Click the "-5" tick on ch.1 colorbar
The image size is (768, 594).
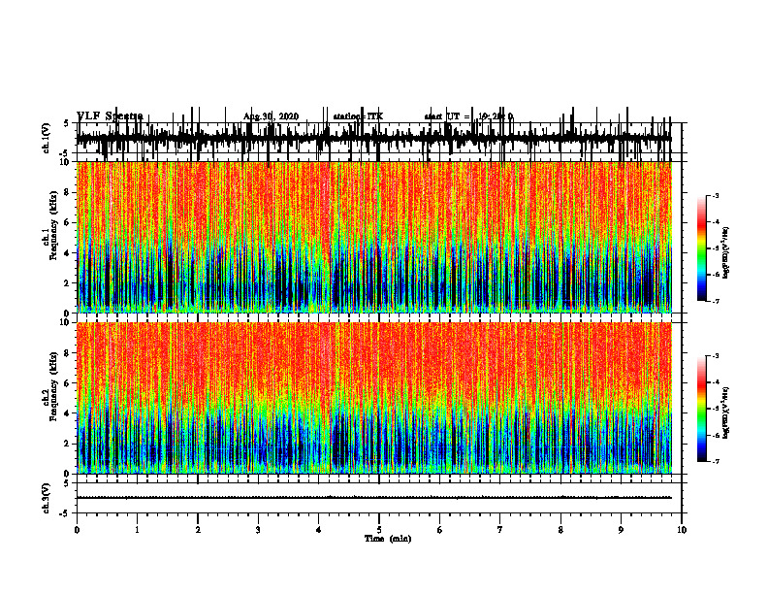(x=716, y=248)
